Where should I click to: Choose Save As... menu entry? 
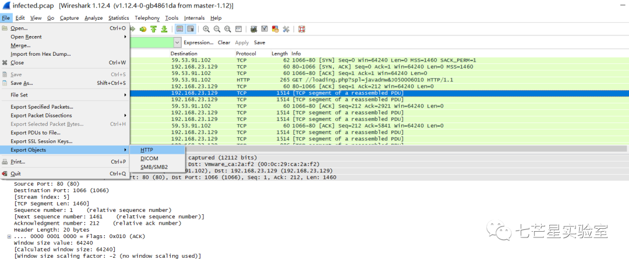coord(65,83)
